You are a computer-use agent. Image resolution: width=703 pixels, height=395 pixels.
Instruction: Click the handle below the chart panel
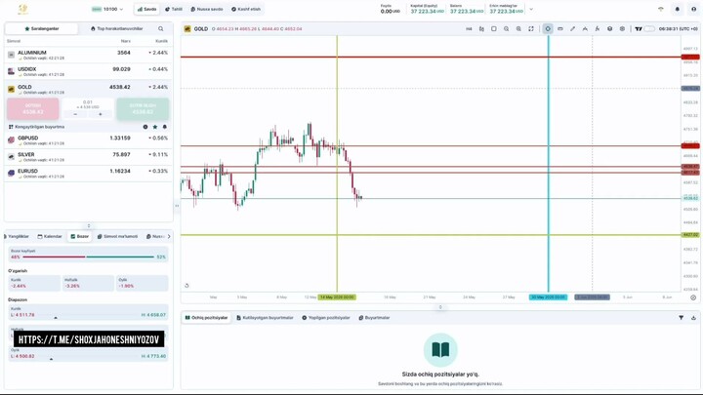[440, 307]
